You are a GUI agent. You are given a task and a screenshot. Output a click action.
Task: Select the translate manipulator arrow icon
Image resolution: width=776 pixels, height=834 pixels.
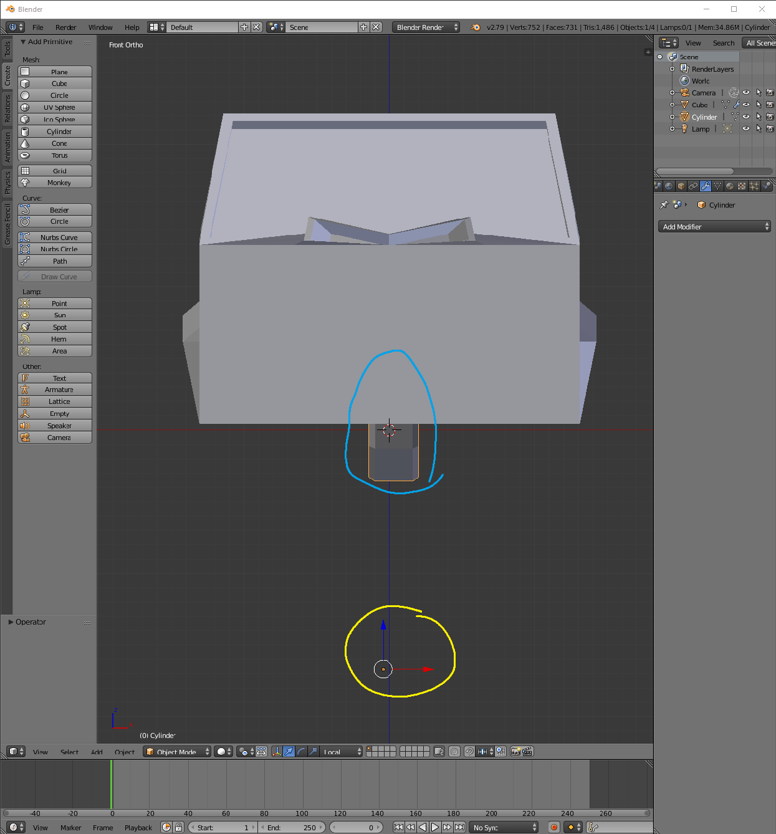click(x=289, y=752)
